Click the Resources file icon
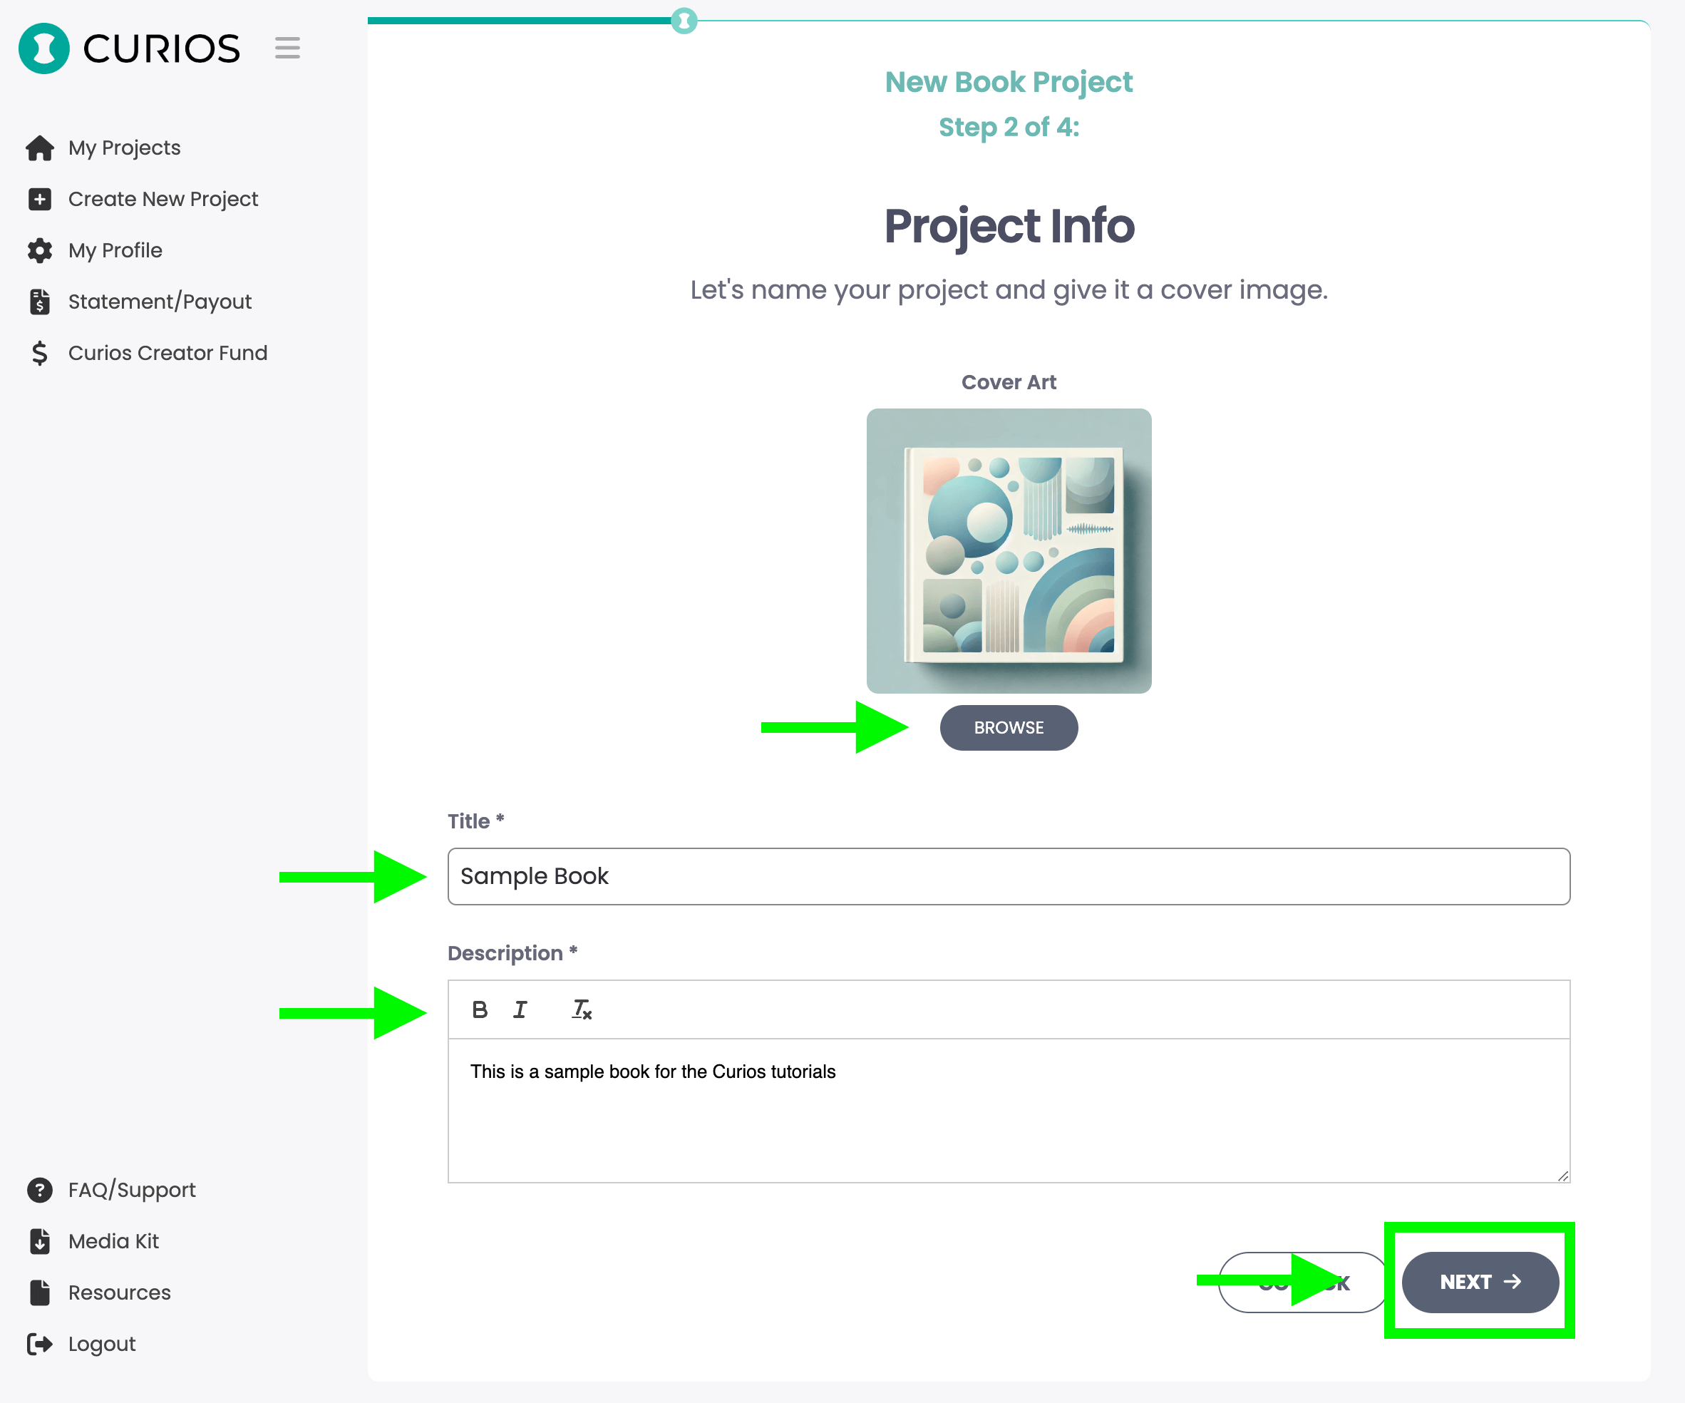 39,1292
